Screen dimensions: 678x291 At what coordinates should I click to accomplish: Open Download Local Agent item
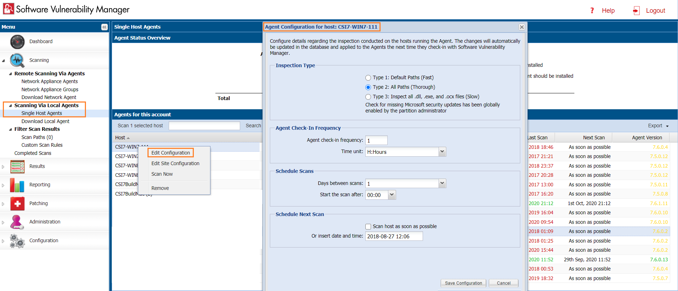click(x=45, y=121)
